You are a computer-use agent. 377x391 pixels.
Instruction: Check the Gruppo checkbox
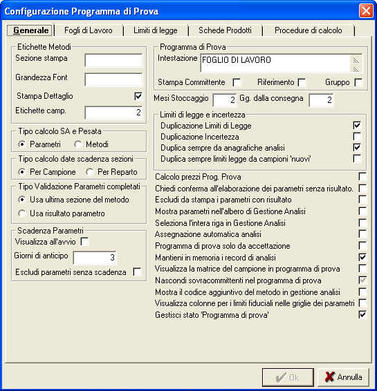[358, 82]
